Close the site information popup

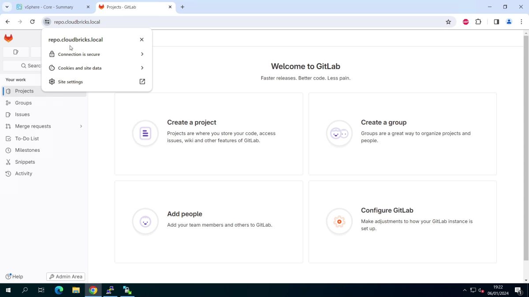pyautogui.click(x=142, y=40)
